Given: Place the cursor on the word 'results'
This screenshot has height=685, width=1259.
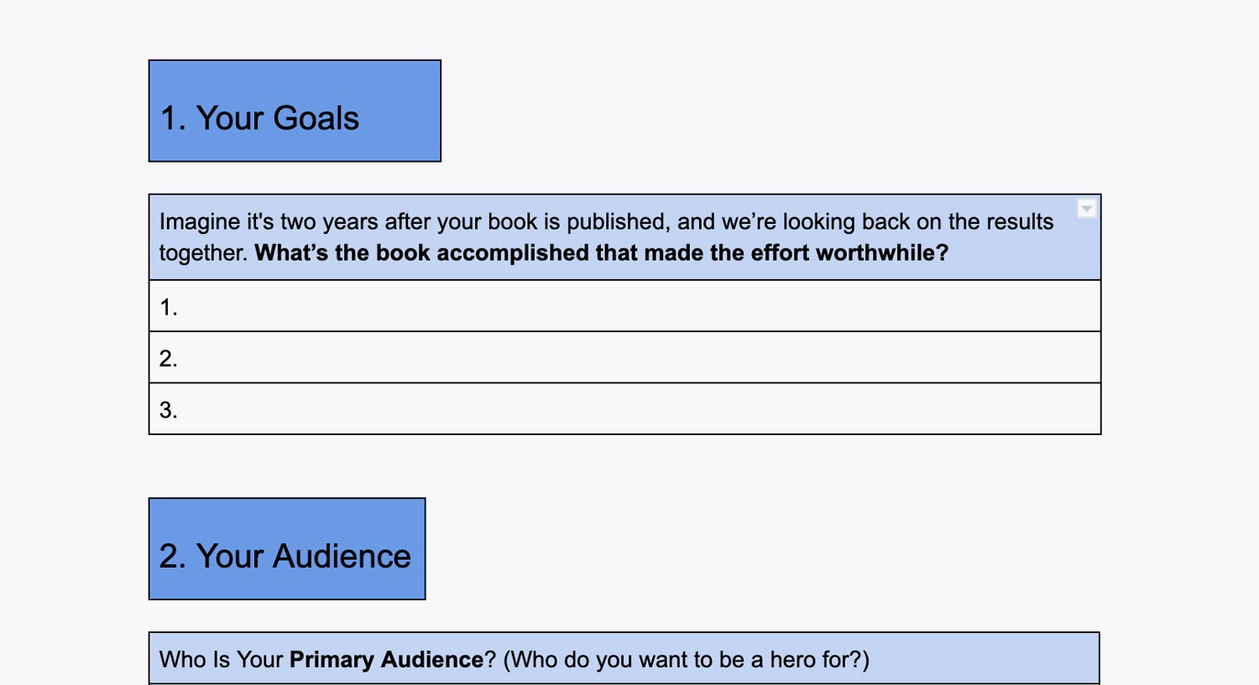Looking at the screenshot, I should [1019, 222].
